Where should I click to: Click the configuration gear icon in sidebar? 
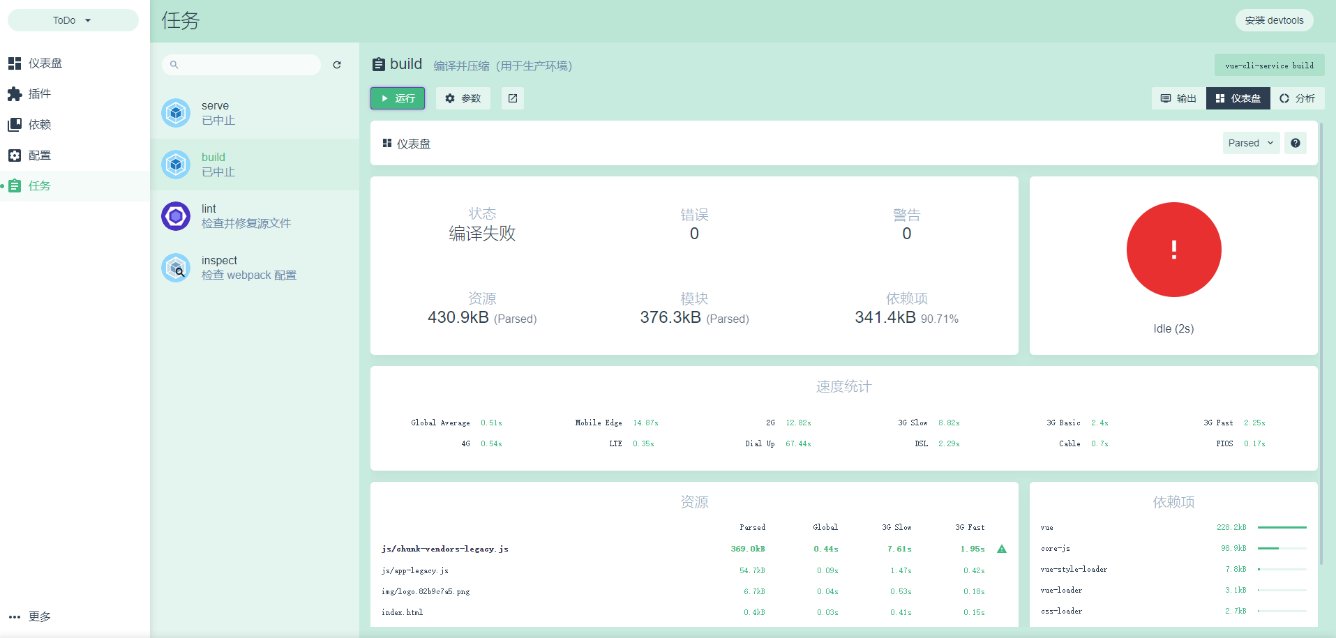point(15,155)
